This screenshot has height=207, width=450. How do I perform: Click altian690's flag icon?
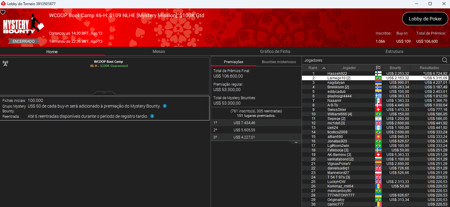[378, 137]
